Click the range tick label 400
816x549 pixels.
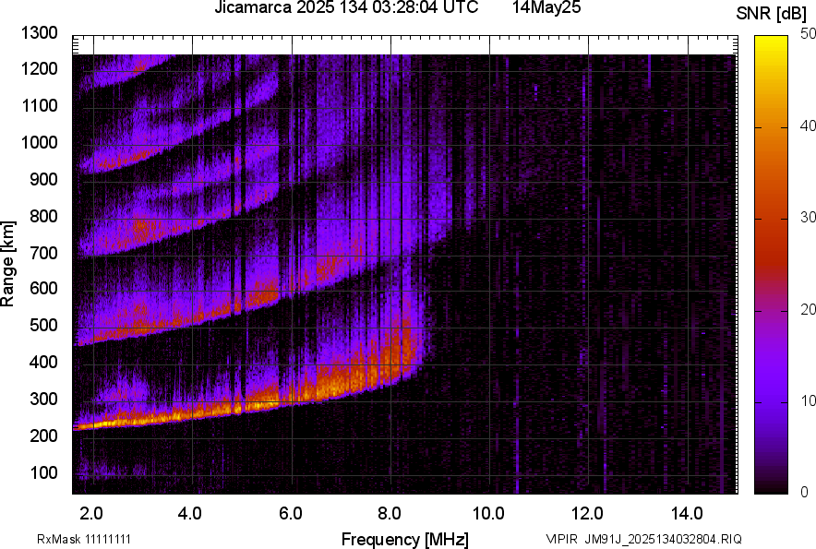(43, 363)
